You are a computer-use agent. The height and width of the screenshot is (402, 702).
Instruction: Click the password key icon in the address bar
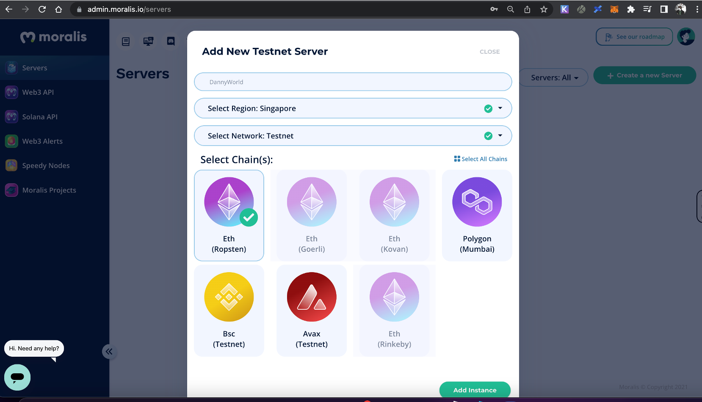pos(494,9)
